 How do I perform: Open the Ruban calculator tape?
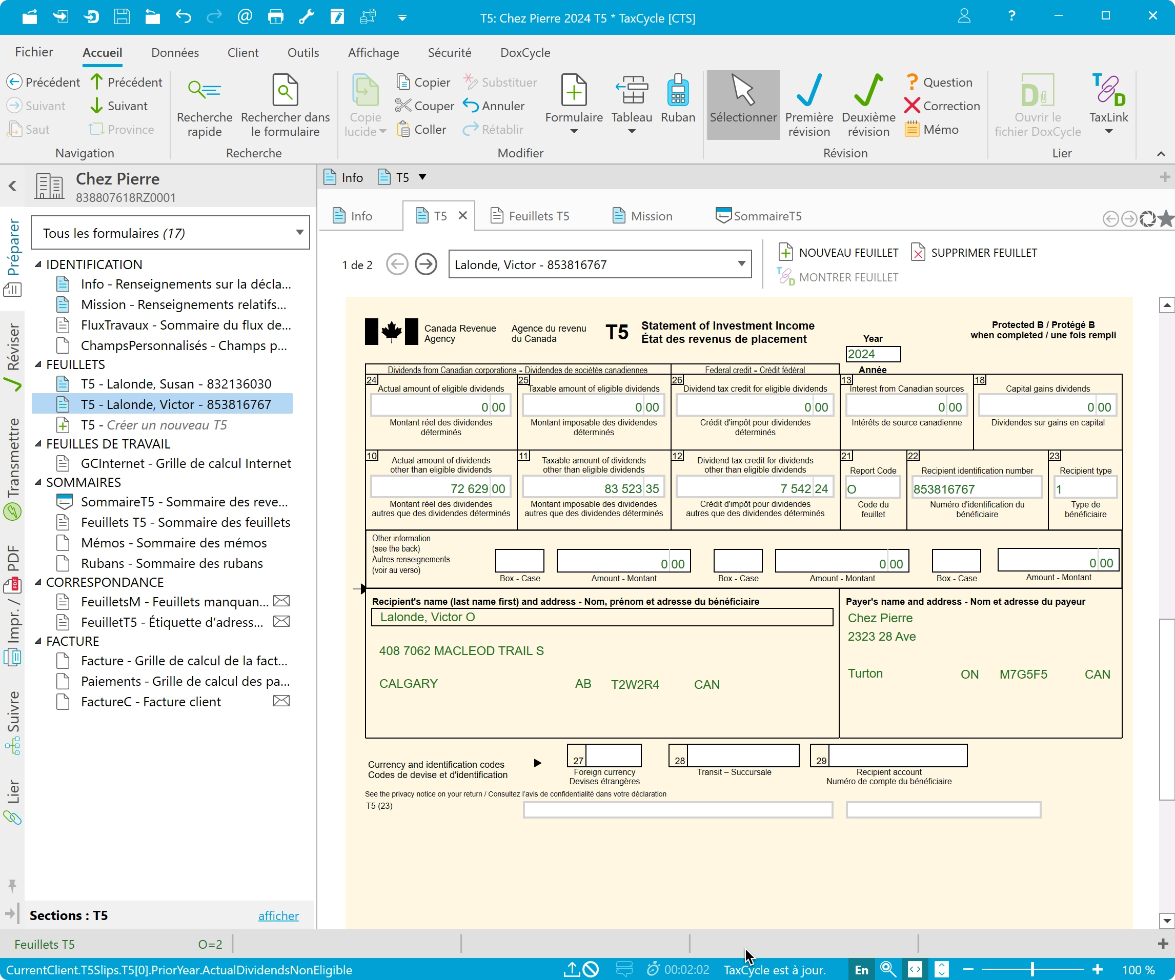click(678, 99)
